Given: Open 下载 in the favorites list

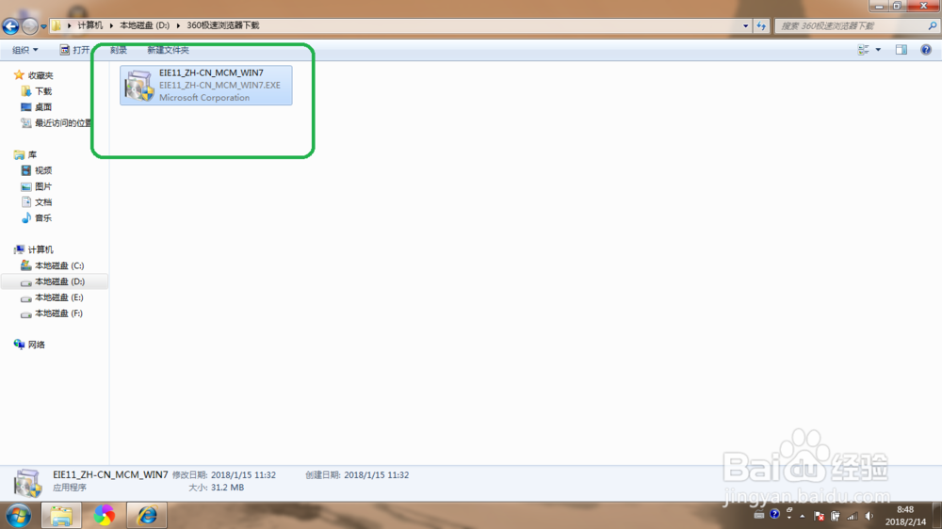Looking at the screenshot, I should coord(43,91).
